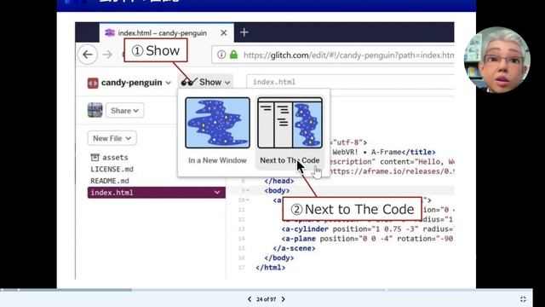545x307 pixels.
Task: Close the index.html – candy-penguin tab
Action: [223, 32]
